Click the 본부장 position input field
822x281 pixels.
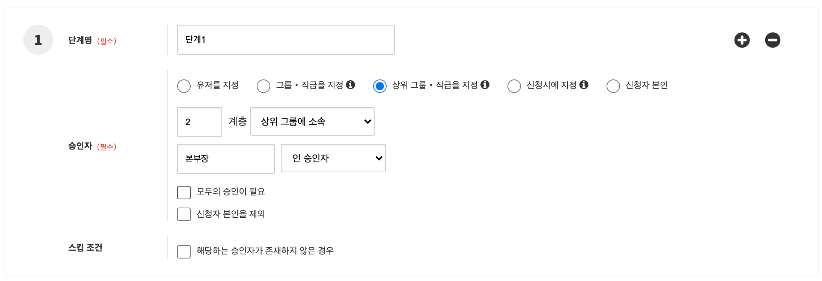226,159
